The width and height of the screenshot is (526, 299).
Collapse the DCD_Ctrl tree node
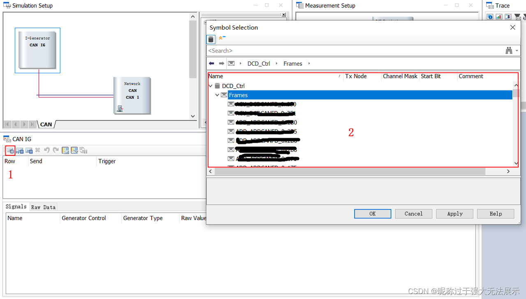[x=211, y=86]
